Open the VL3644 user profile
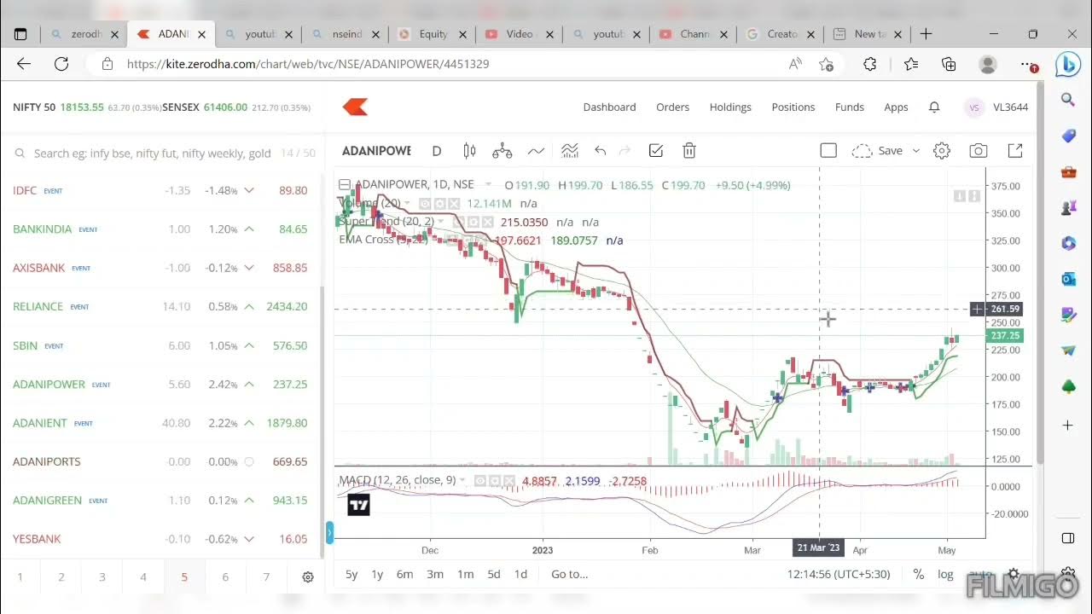Image resolution: width=1092 pixels, height=614 pixels. (996, 107)
